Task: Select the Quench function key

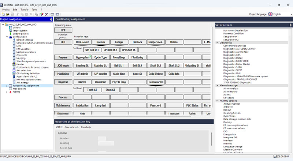Action: tap(101, 42)
